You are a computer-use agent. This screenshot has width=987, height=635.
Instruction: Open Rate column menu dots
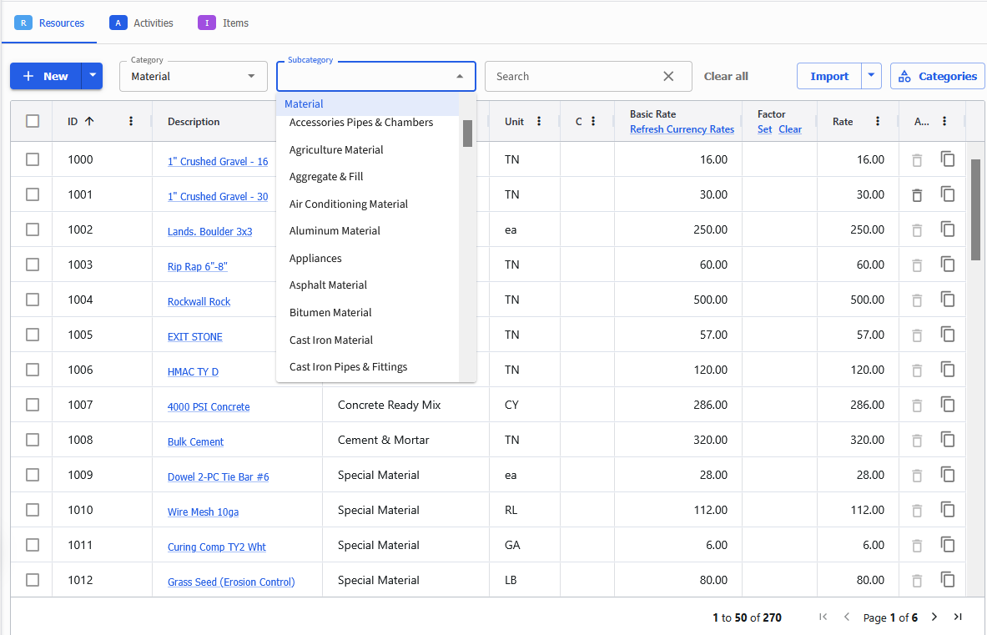tap(878, 121)
